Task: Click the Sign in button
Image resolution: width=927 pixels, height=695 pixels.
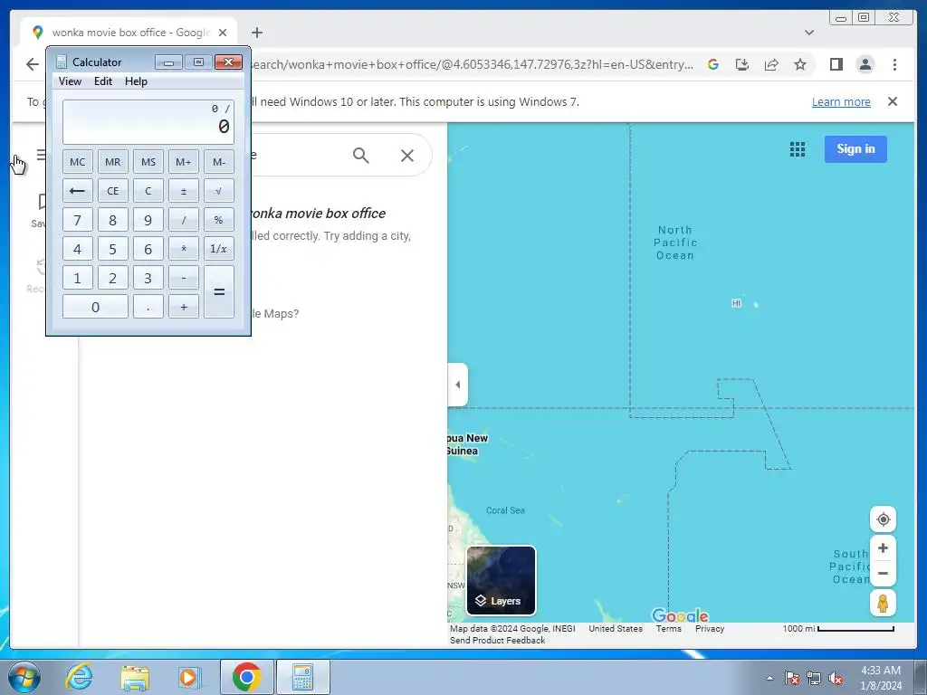Action: (x=855, y=149)
